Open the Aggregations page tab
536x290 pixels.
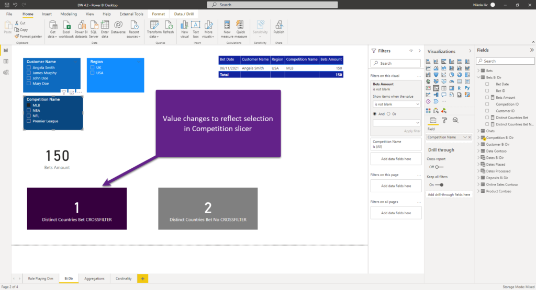(94, 279)
